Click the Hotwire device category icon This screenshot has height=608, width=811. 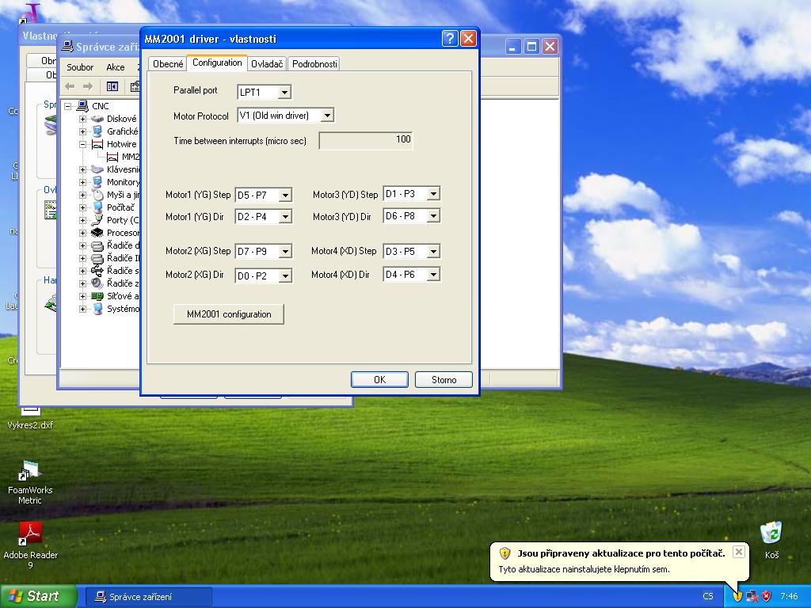click(97, 144)
